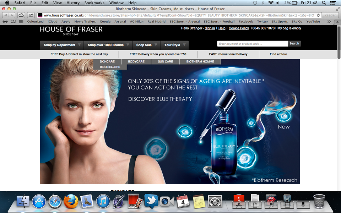Image resolution: width=341 pixels, height=213 pixels.
Task: Open the bookmarks book icon
Action: 13,22
